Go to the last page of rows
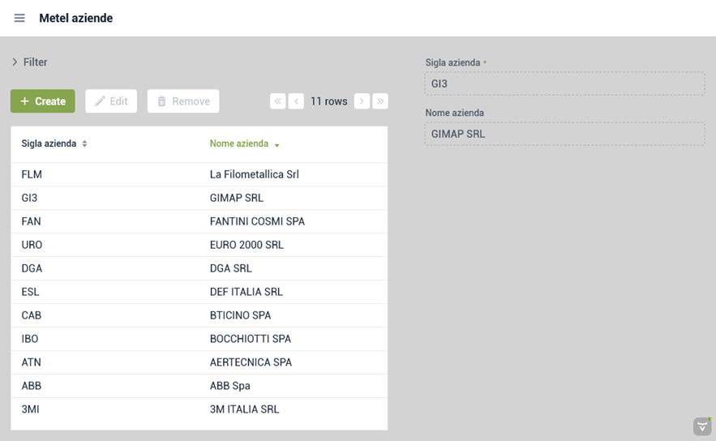The width and height of the screenshot is (716, 441). pyautogui.click(x=380, y=101)
